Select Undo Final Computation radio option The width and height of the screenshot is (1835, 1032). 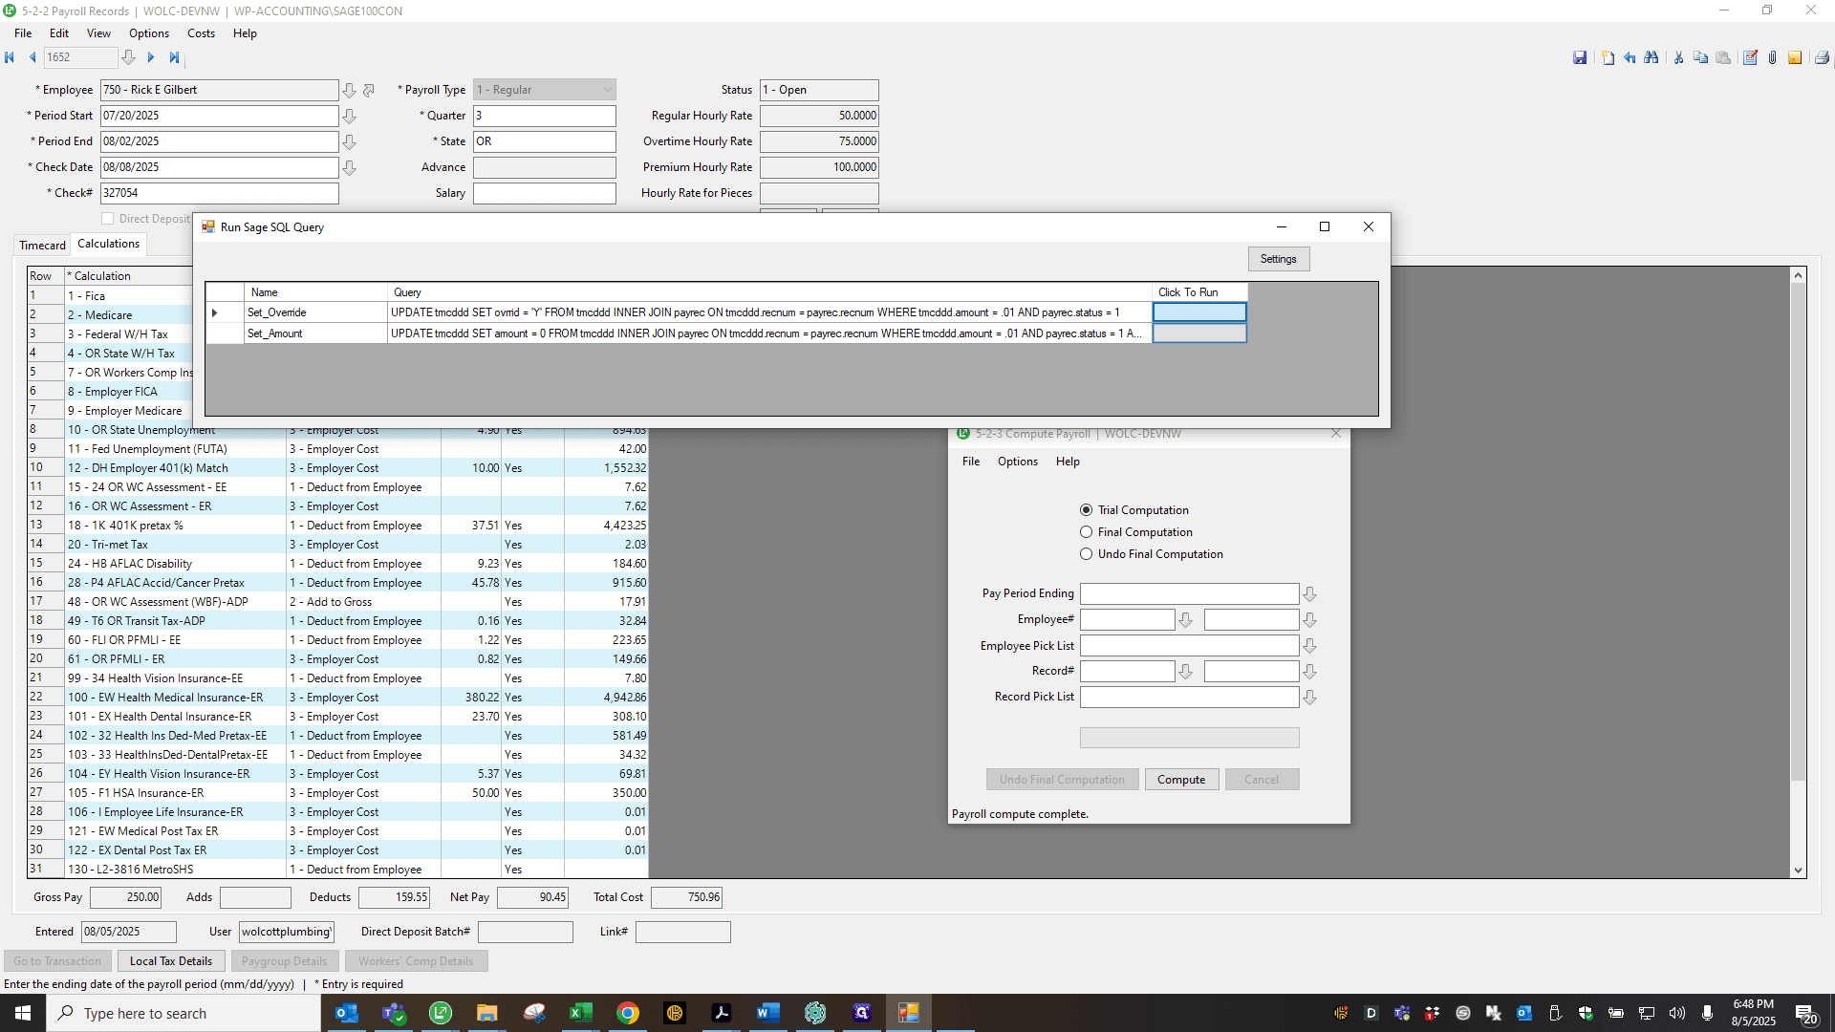coord(1086,554)
